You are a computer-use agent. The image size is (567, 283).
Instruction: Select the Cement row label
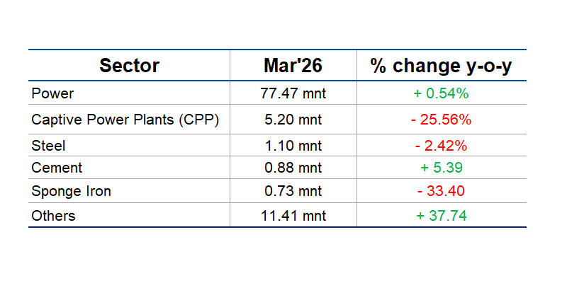[57, 168]
